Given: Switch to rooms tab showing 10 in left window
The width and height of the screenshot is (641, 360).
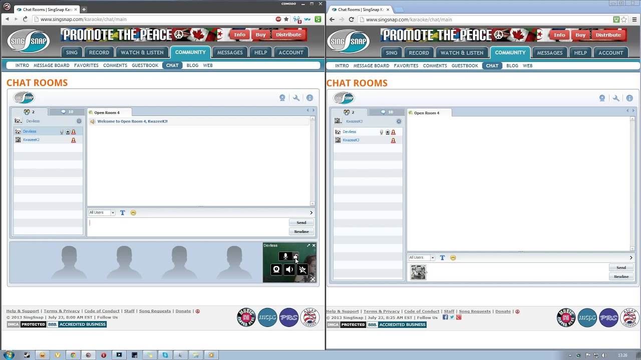Looking at the screenshot, I should 67,112.
